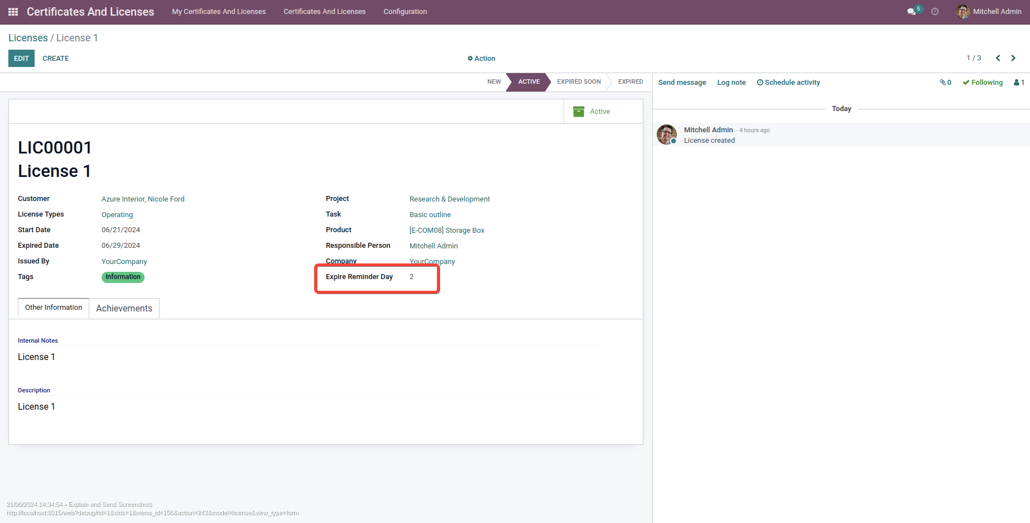Click the Expired Date value 06/29/2024
The image size is (1030, 523).
tap(121, 246)
